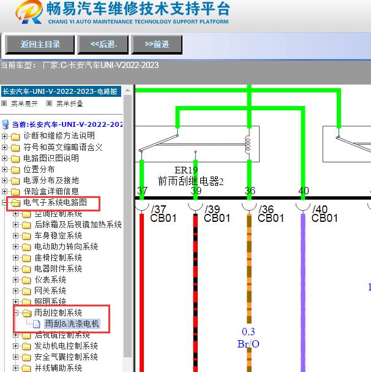Expand the 电源分布及接地 folder

coord(4,181)
